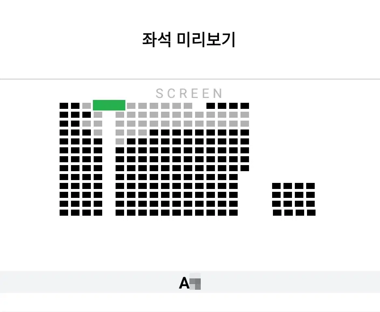Click the SCREEN label above the seats

tap(189, 93)
